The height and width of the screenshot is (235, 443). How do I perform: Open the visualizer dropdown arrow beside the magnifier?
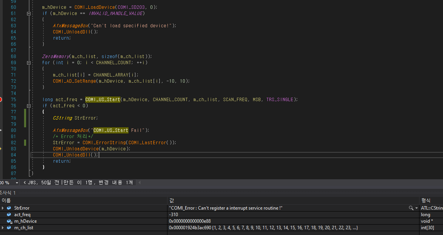tap(416, 208)
